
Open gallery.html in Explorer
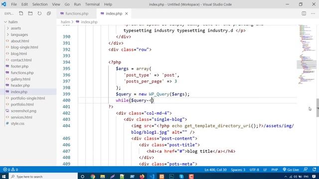coord(20,79)
